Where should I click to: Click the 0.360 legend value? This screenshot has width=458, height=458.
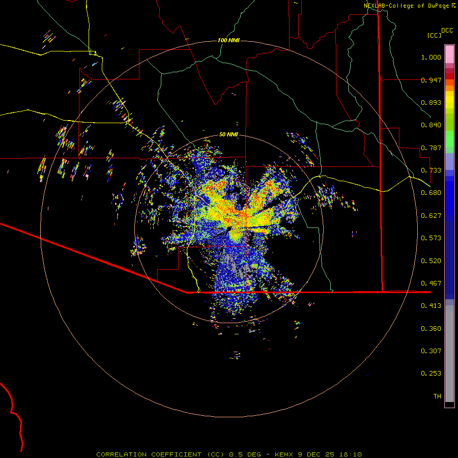(431, 329)
